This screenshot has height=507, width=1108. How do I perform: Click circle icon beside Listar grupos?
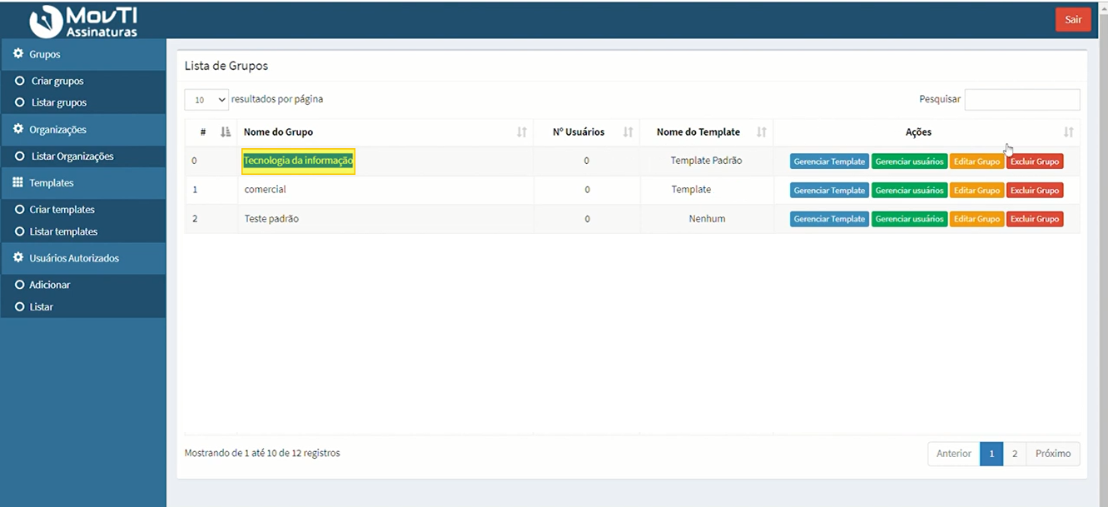[19, 102]
